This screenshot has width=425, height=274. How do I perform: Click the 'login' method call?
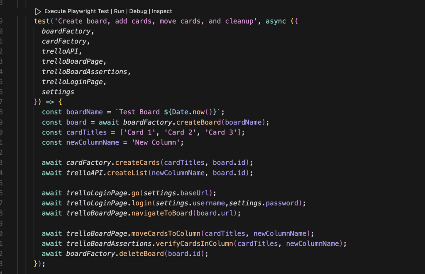point(142,203)
